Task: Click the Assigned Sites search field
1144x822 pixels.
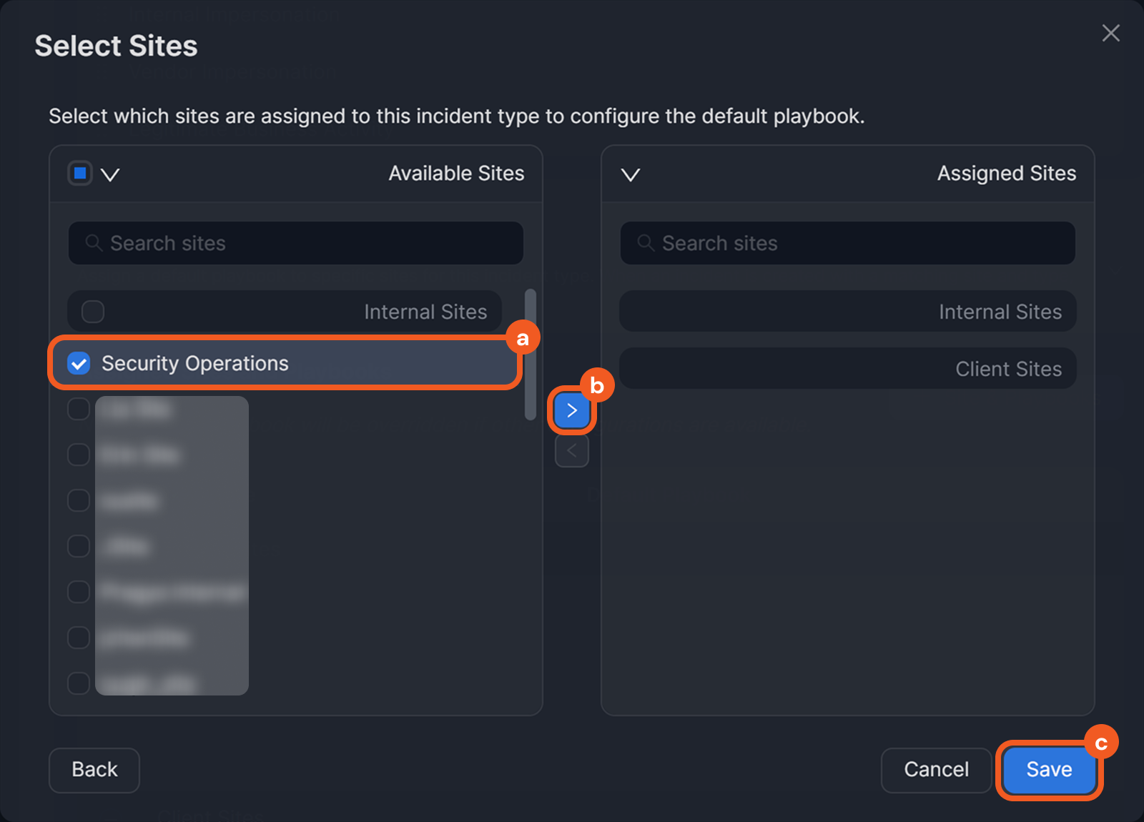Action: pos(858,243)
